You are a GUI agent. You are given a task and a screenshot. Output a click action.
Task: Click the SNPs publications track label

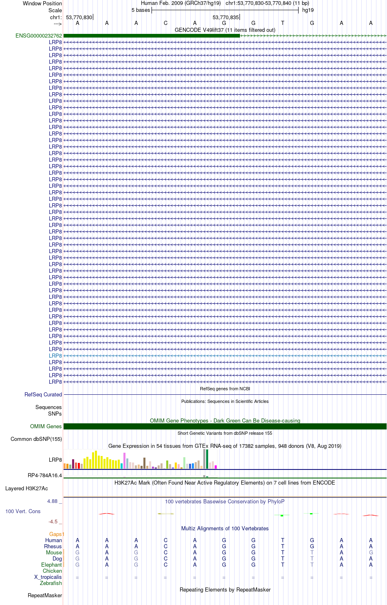(x=55, y=414)
